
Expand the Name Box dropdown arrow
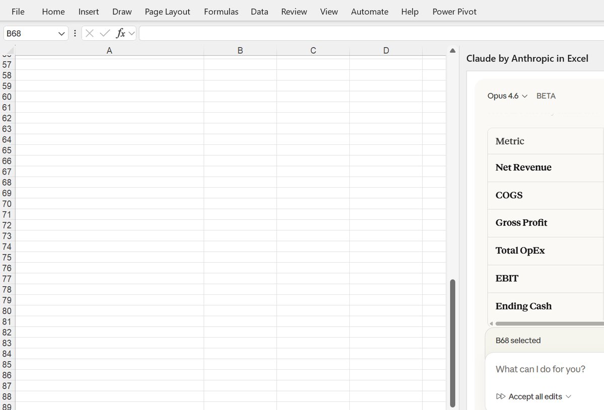click(62, 34)
